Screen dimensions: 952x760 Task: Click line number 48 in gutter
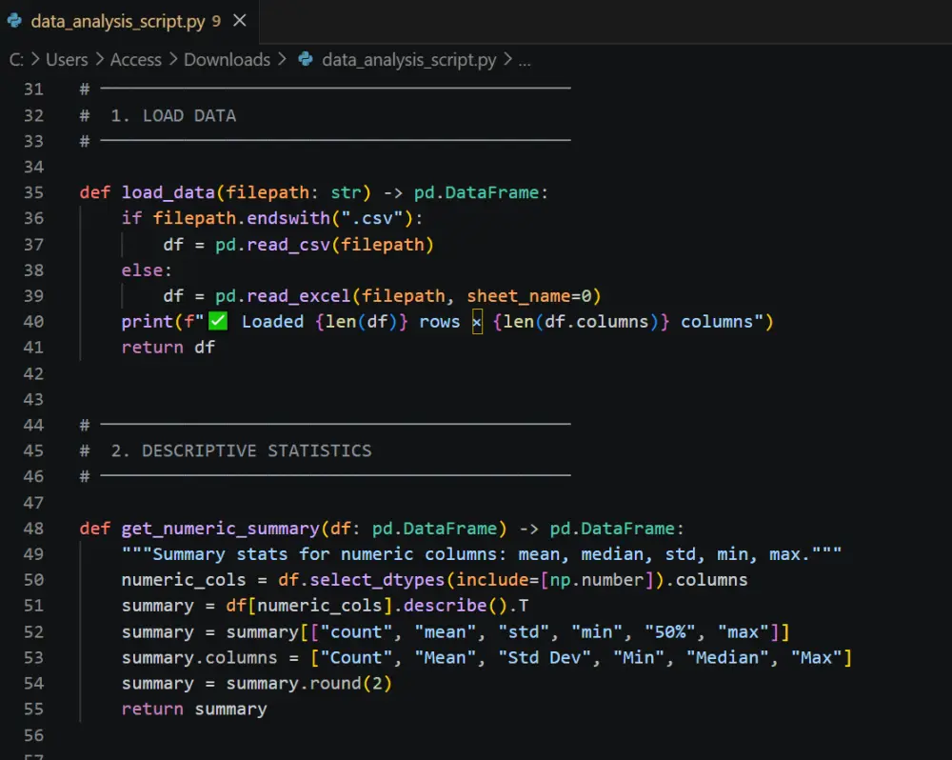click(x=34, y=529)
